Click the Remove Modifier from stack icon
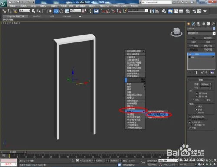 pos(206,72)
